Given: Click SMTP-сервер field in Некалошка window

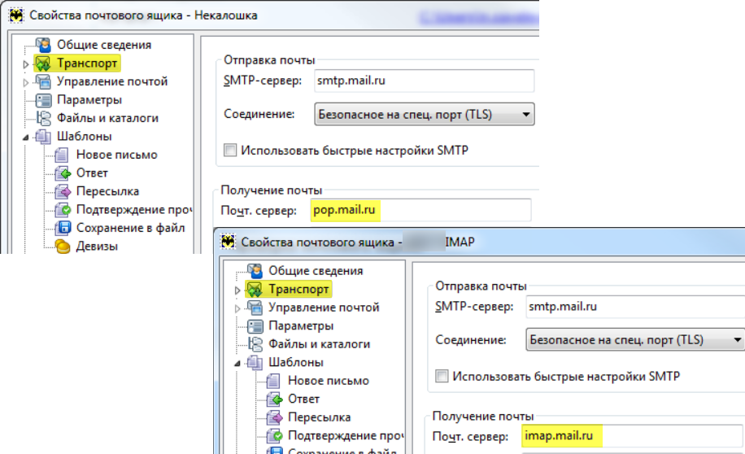Looking at the screenshot, I should pos(425,81).
